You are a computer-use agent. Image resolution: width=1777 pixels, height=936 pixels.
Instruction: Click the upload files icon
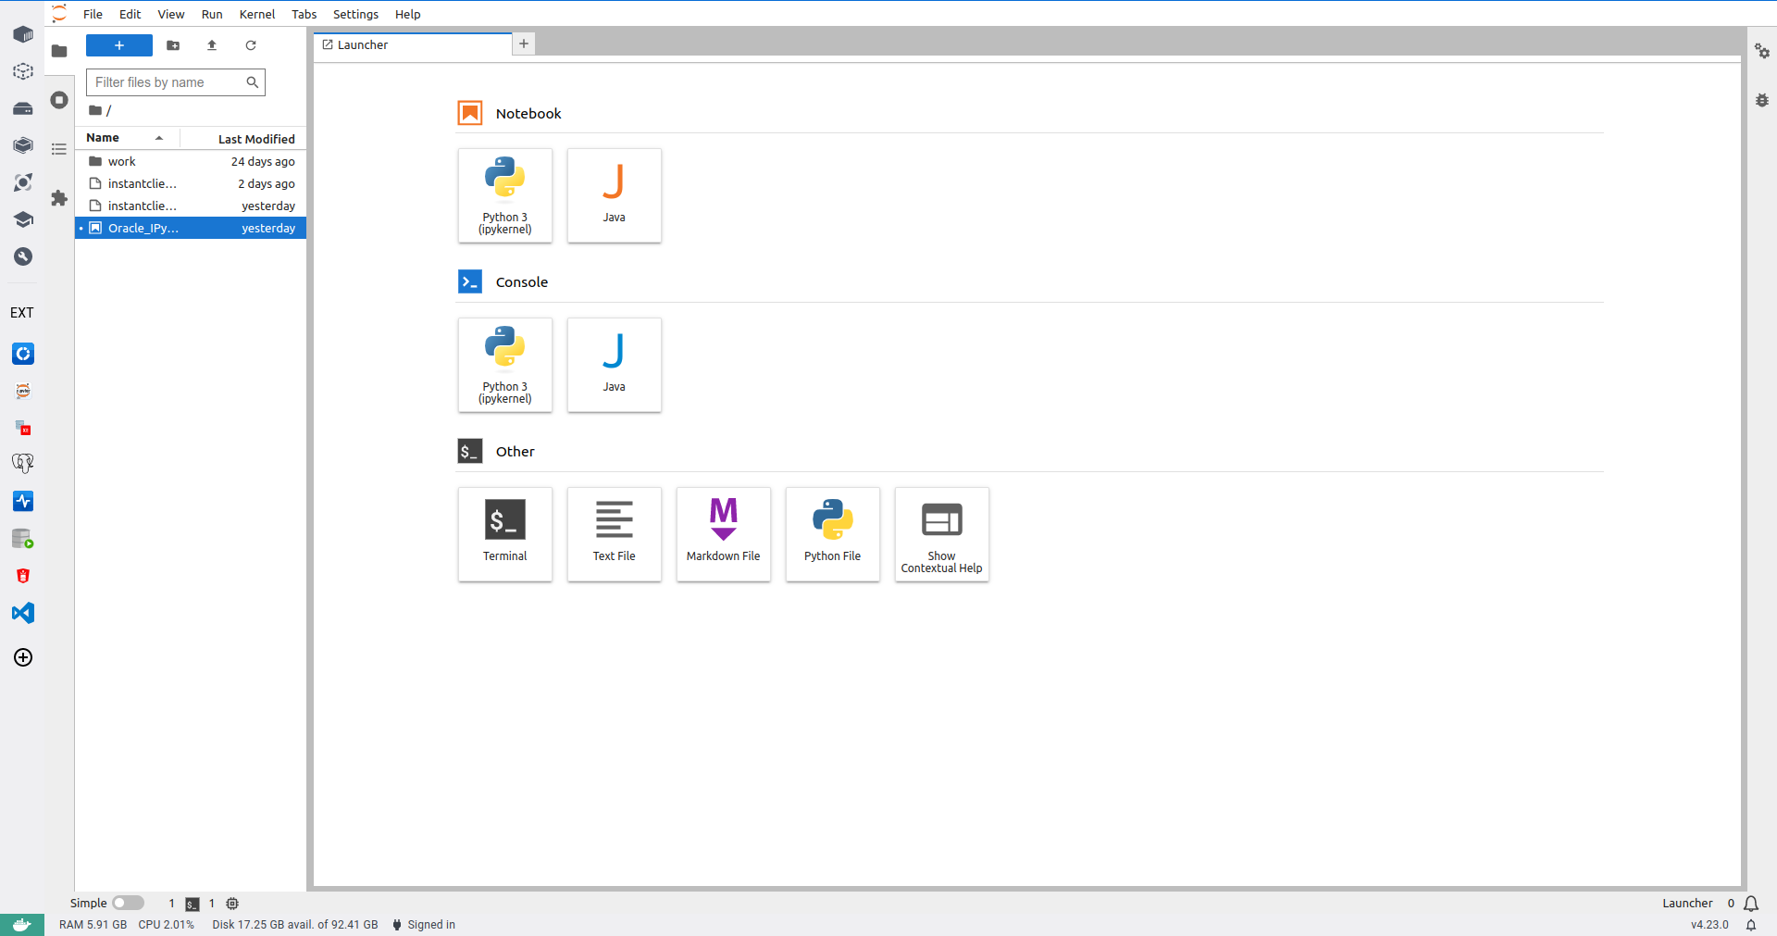click(x=212, y=45)
